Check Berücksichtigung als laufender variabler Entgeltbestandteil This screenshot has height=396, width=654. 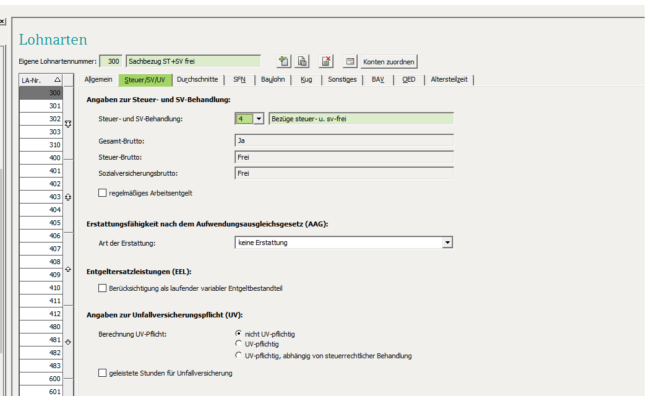(103, 288)
